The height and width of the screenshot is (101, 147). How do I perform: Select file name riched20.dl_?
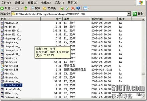tap(13, 31)
